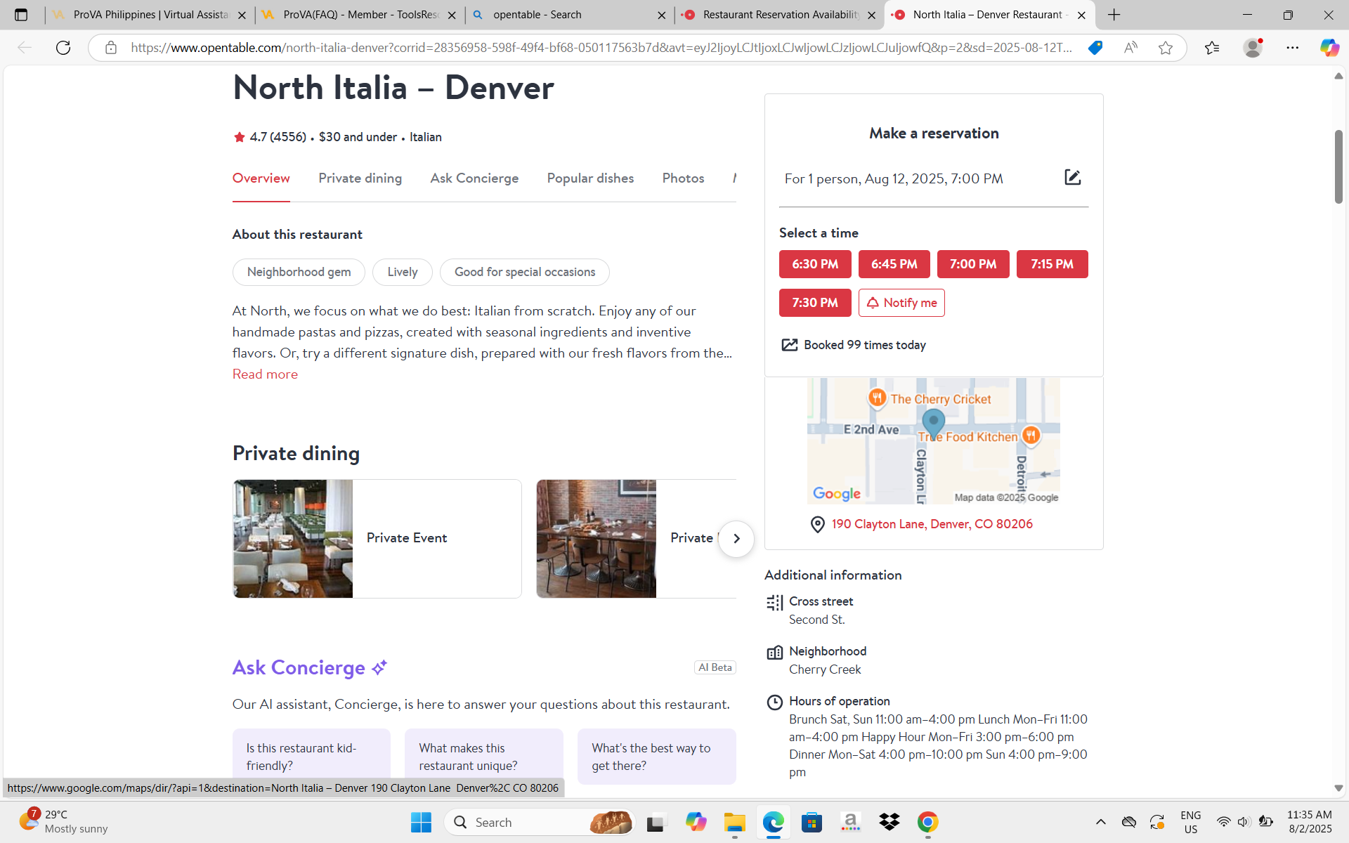1349x843 pixels.
Task: Select the Popular dishes section tab
Action: click(x=590, y=178)
